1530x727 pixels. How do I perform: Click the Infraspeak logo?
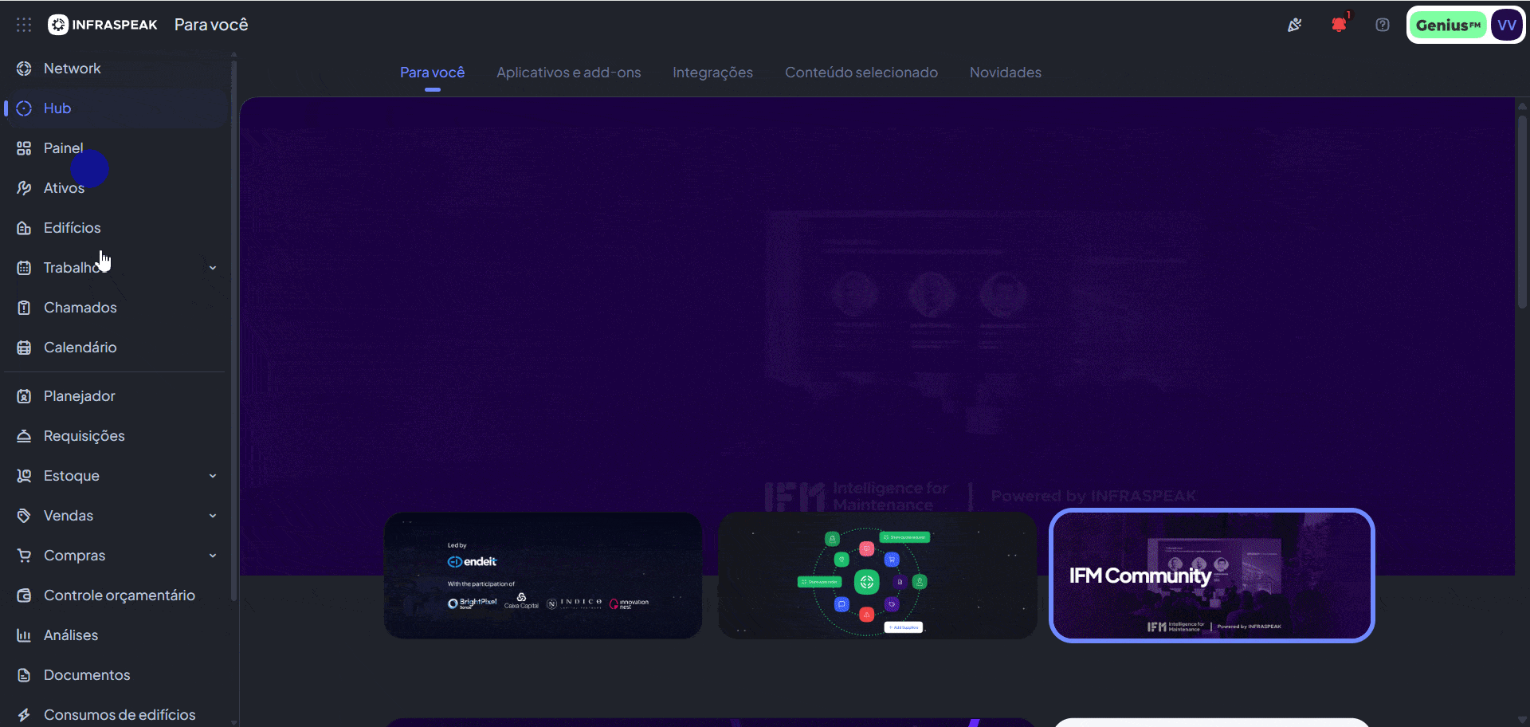pyautogui.click(x=103, y=25)
